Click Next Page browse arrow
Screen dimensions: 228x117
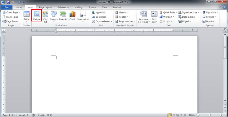coord(225,111)
